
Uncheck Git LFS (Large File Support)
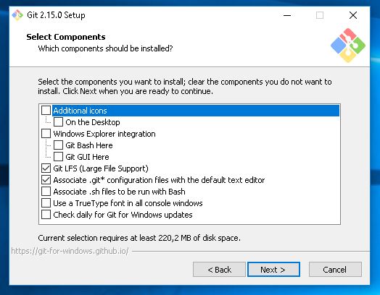[46, 168]
